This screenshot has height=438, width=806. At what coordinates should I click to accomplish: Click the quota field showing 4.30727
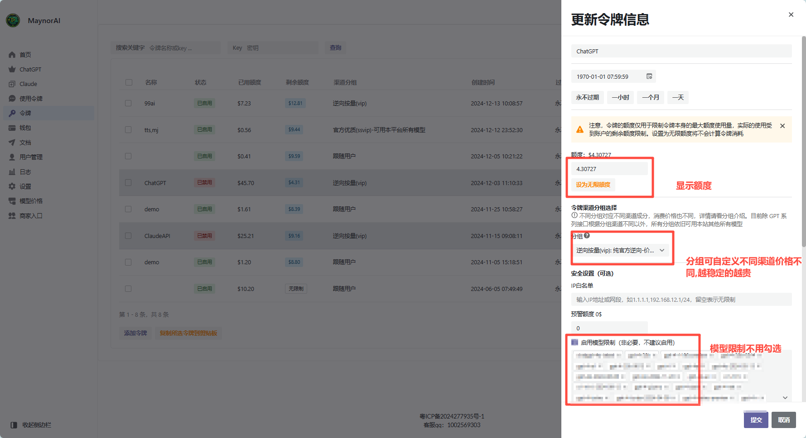point(609,169)
